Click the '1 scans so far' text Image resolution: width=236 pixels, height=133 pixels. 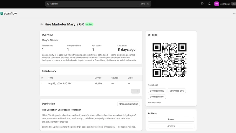coord(154,102)
